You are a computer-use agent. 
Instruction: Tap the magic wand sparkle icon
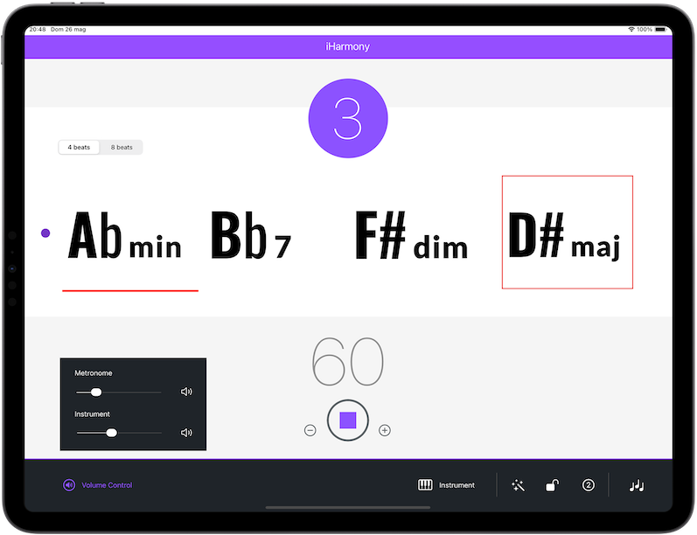click(x=518, y=485)
